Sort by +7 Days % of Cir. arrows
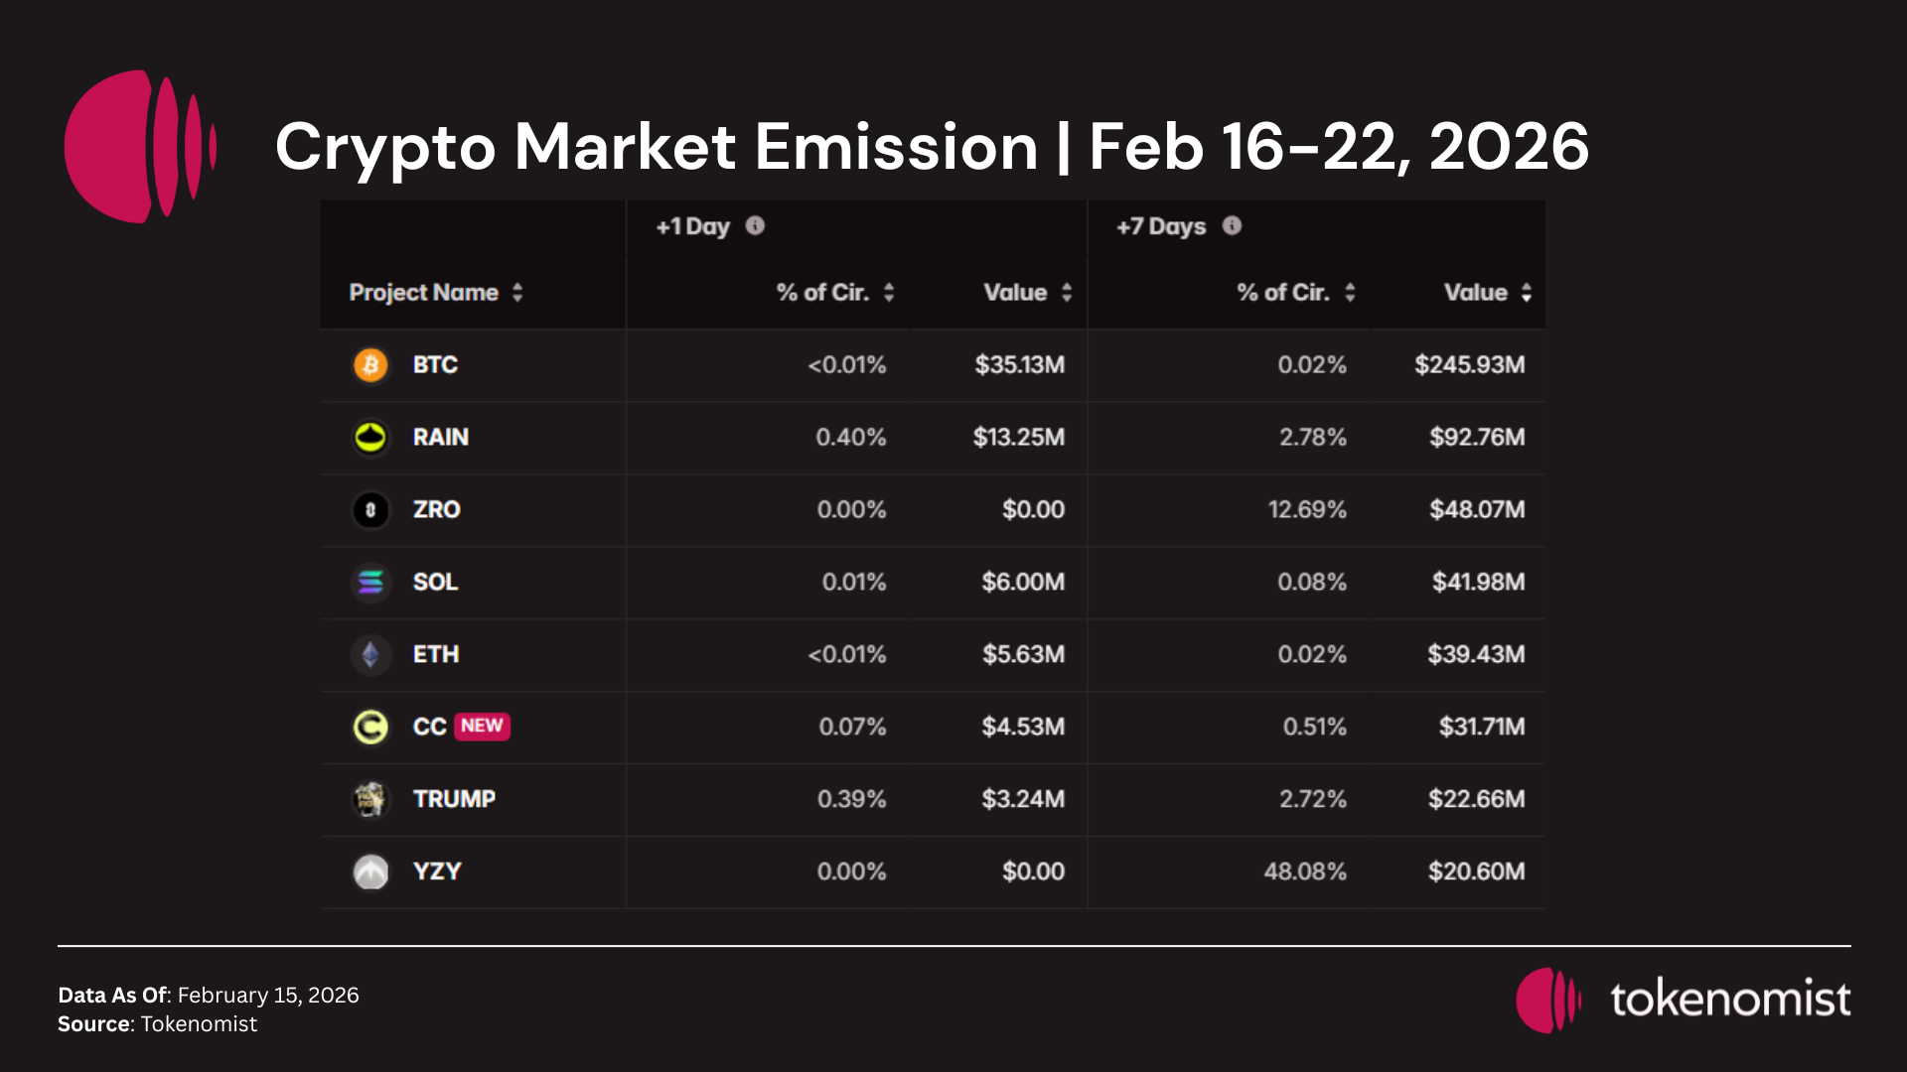 [x=1350, y=293]
